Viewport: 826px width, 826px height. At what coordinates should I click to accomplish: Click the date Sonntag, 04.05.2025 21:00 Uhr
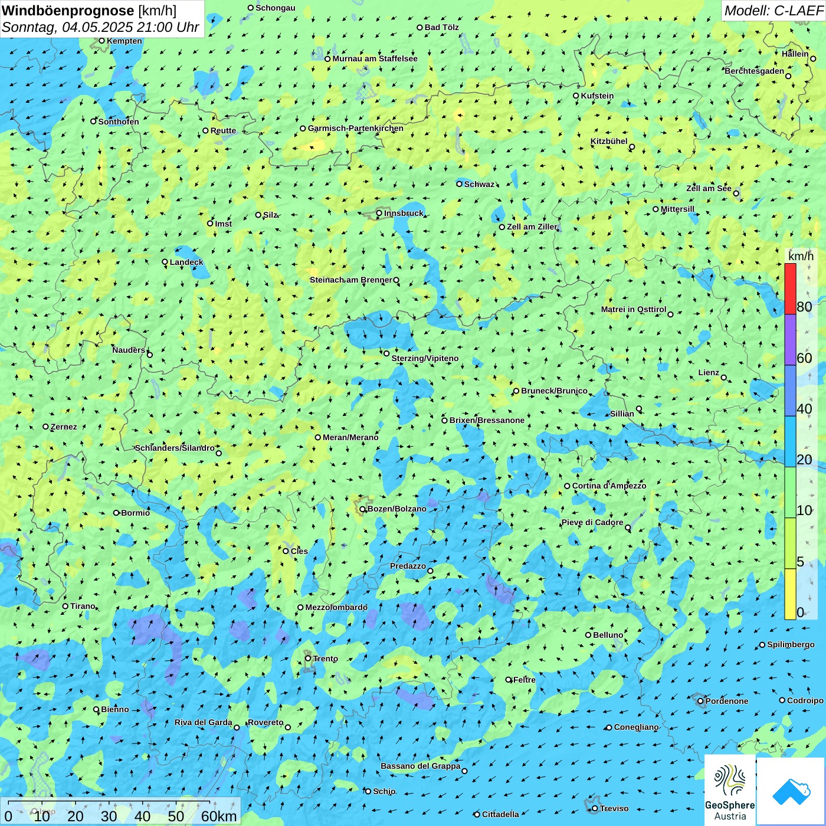(100, 27)
